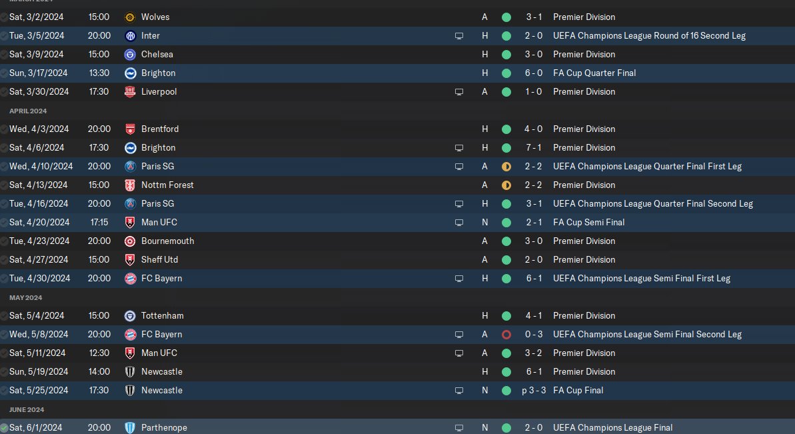The height and width of the screenshot is (434, 795).
Task: Click the MAY 2024 section header
Action: pos(25,297)
